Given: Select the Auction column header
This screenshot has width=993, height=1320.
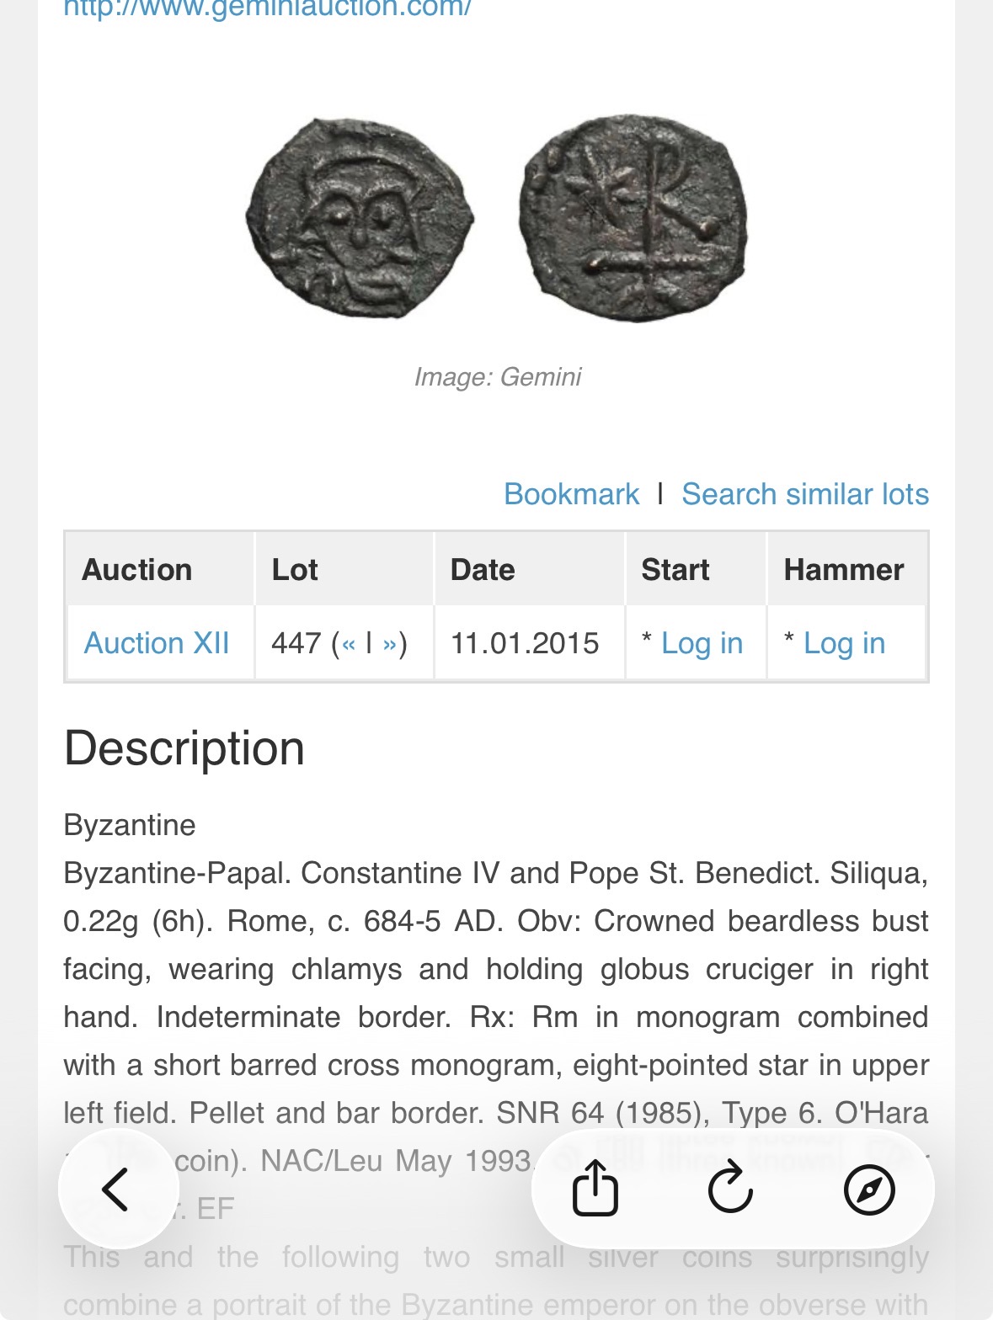Looking at the screenshot, I should pyautogui.click(x=137, y=570).
